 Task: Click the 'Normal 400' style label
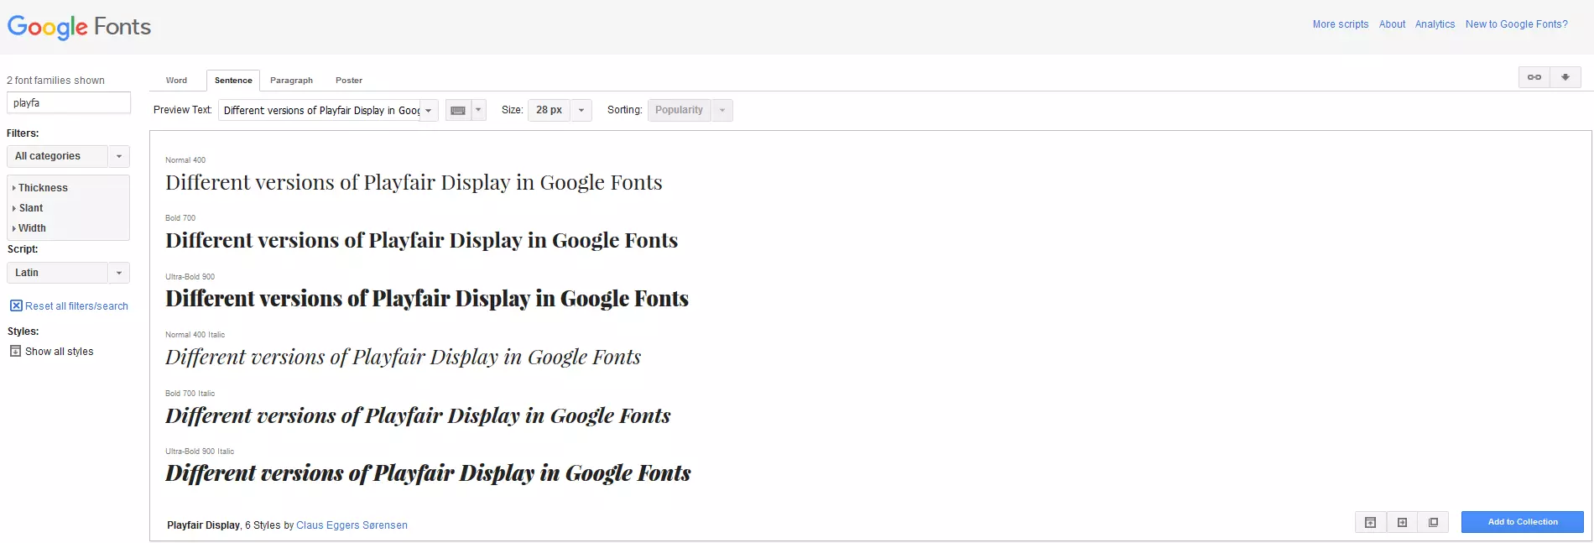pos(185,160)
